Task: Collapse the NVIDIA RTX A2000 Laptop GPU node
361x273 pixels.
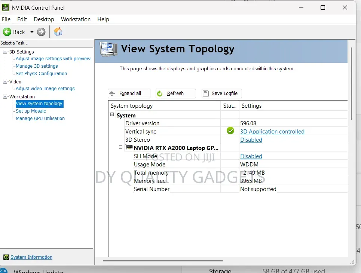Action: [x=120, y=147]
